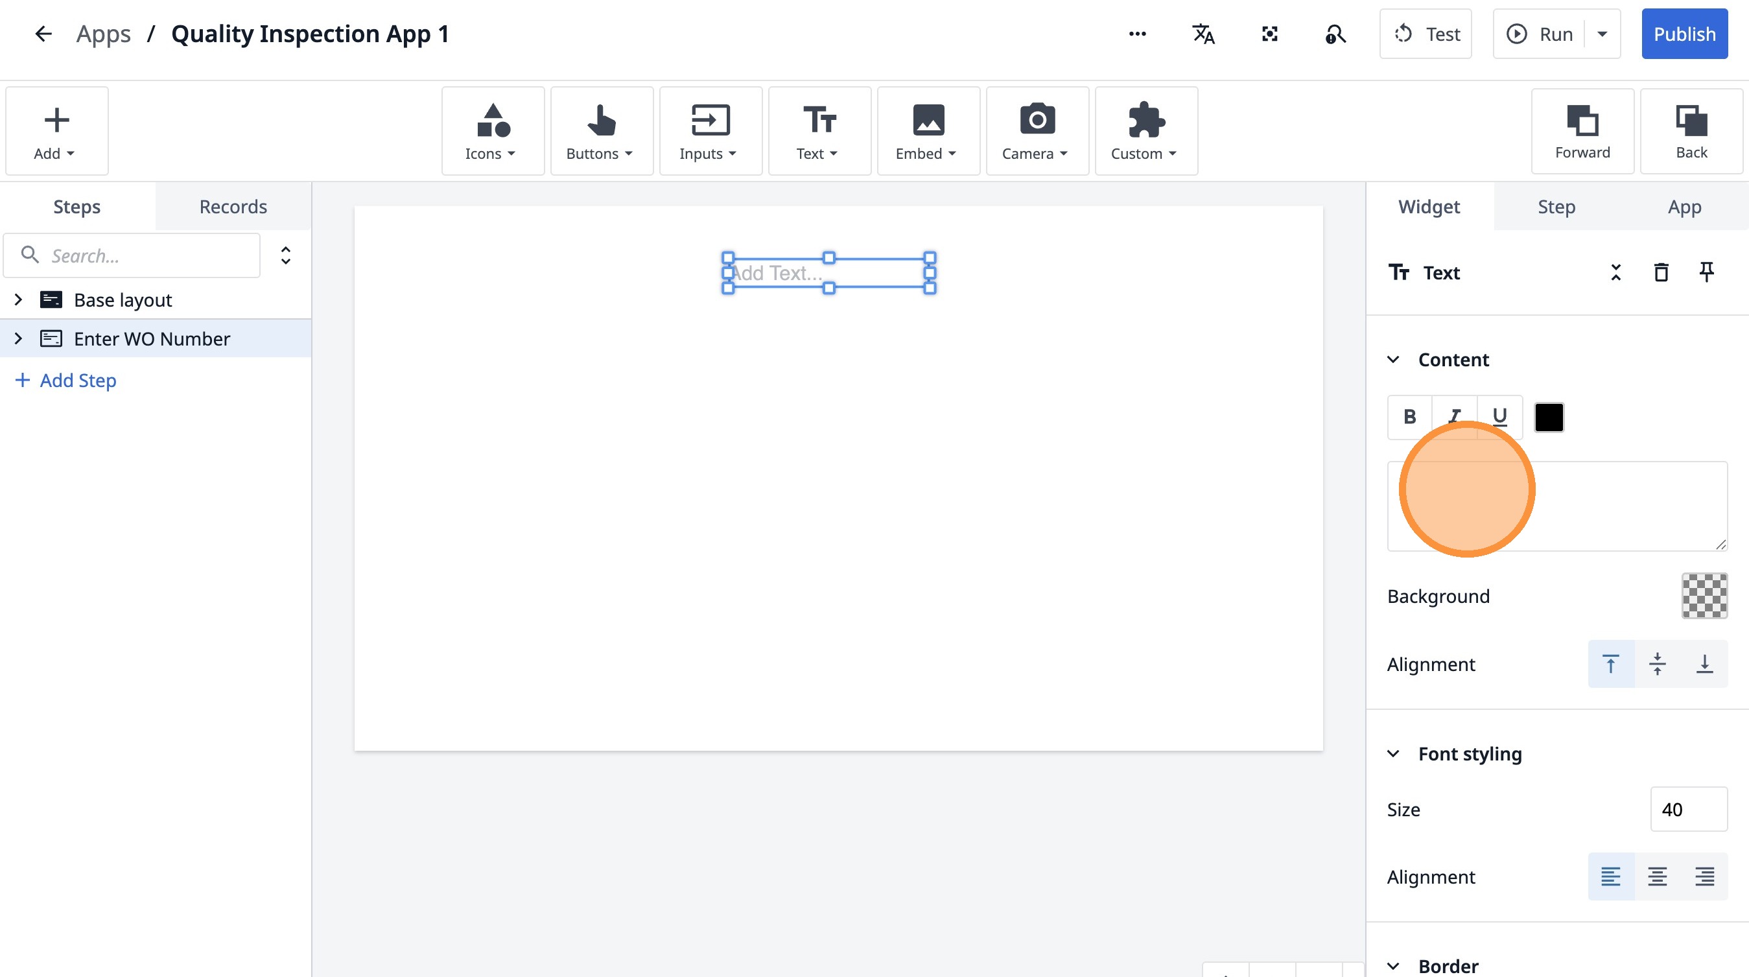Switch to the Step properties tab
This screenshot has height=977, width=1749.
point(1556,206)
